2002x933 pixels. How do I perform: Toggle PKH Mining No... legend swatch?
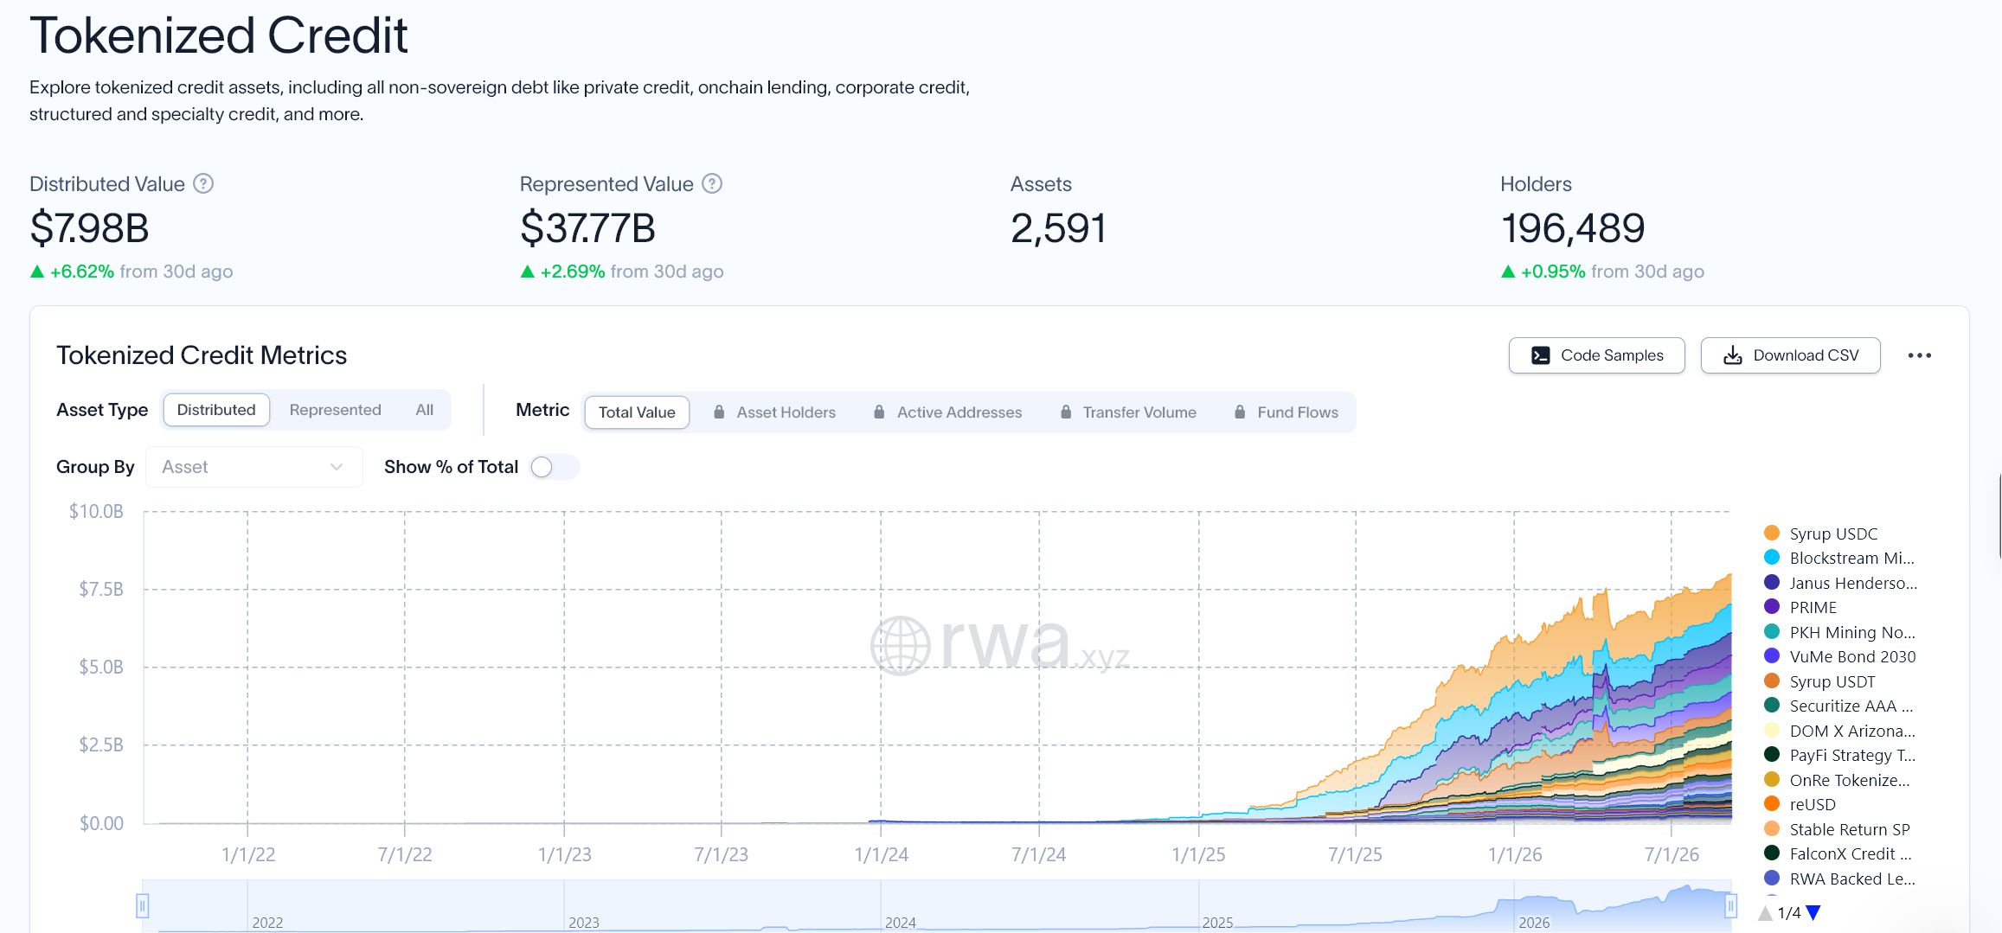click(1772, 632)
